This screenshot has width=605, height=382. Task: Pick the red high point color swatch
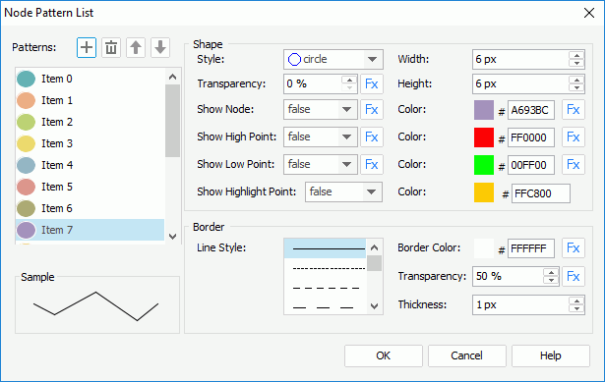[x=484, y=137]
